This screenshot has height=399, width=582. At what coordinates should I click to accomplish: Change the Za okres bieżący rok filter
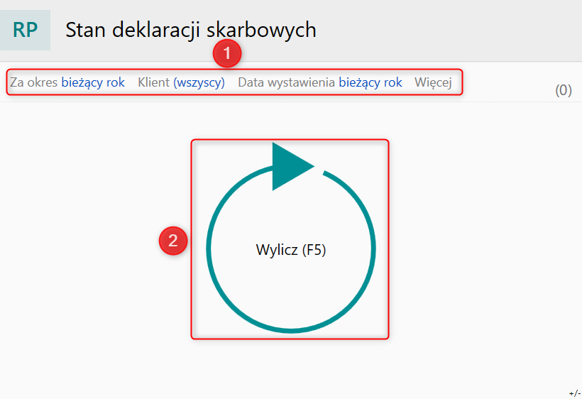tap(67, 82)
